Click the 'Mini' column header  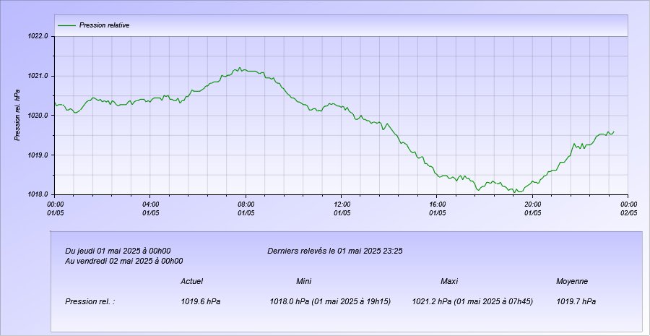(304, 282)
